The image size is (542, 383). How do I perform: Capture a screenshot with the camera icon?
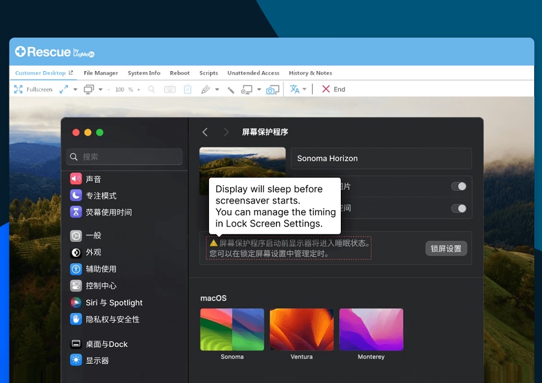pos(272,90)
